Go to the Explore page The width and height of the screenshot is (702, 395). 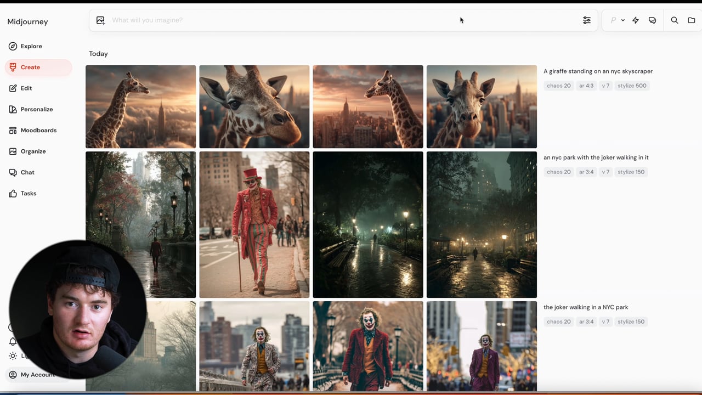31,46
